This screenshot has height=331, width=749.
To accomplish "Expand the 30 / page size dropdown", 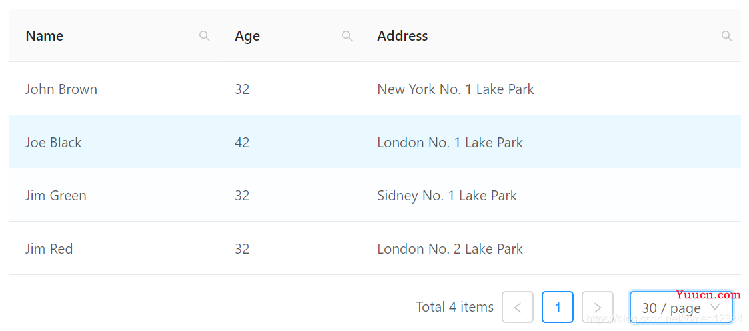I will tap(681, 307).
